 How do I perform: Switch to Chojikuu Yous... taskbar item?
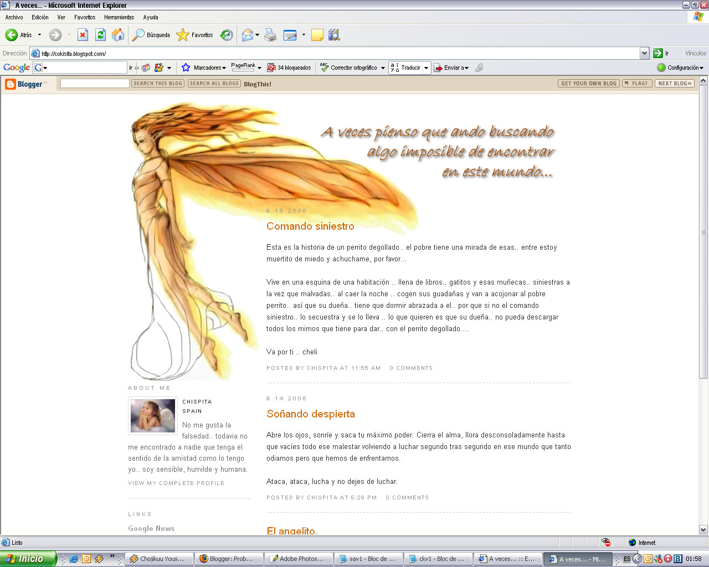pyautogui.click(x=160, y=559)
